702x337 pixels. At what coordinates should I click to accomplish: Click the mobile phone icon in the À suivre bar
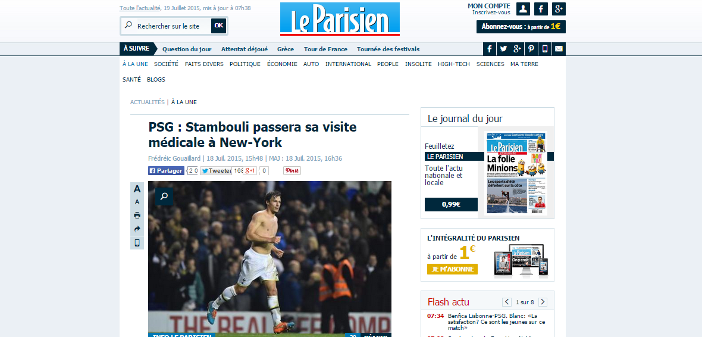545,49
